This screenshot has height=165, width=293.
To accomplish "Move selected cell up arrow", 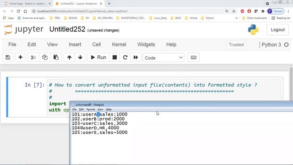I will point(69,57).
